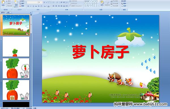Click the Replace button in Editing group
The height and width of the screenshot is (109, 170).
pyautogui.click(x=124, y=4)
